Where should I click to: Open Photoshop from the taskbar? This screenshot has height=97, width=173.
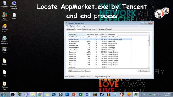pyautogui.click(x=67, y=95)
